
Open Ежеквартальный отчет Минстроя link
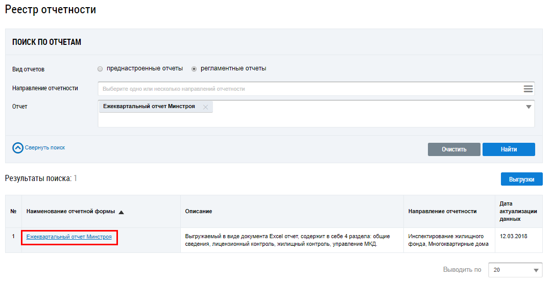69,237
